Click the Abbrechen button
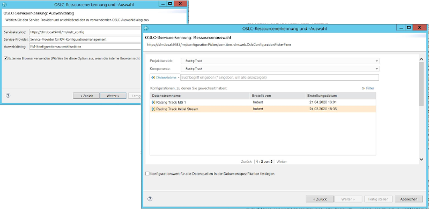429x209 pixels. (x=409, y=199)
